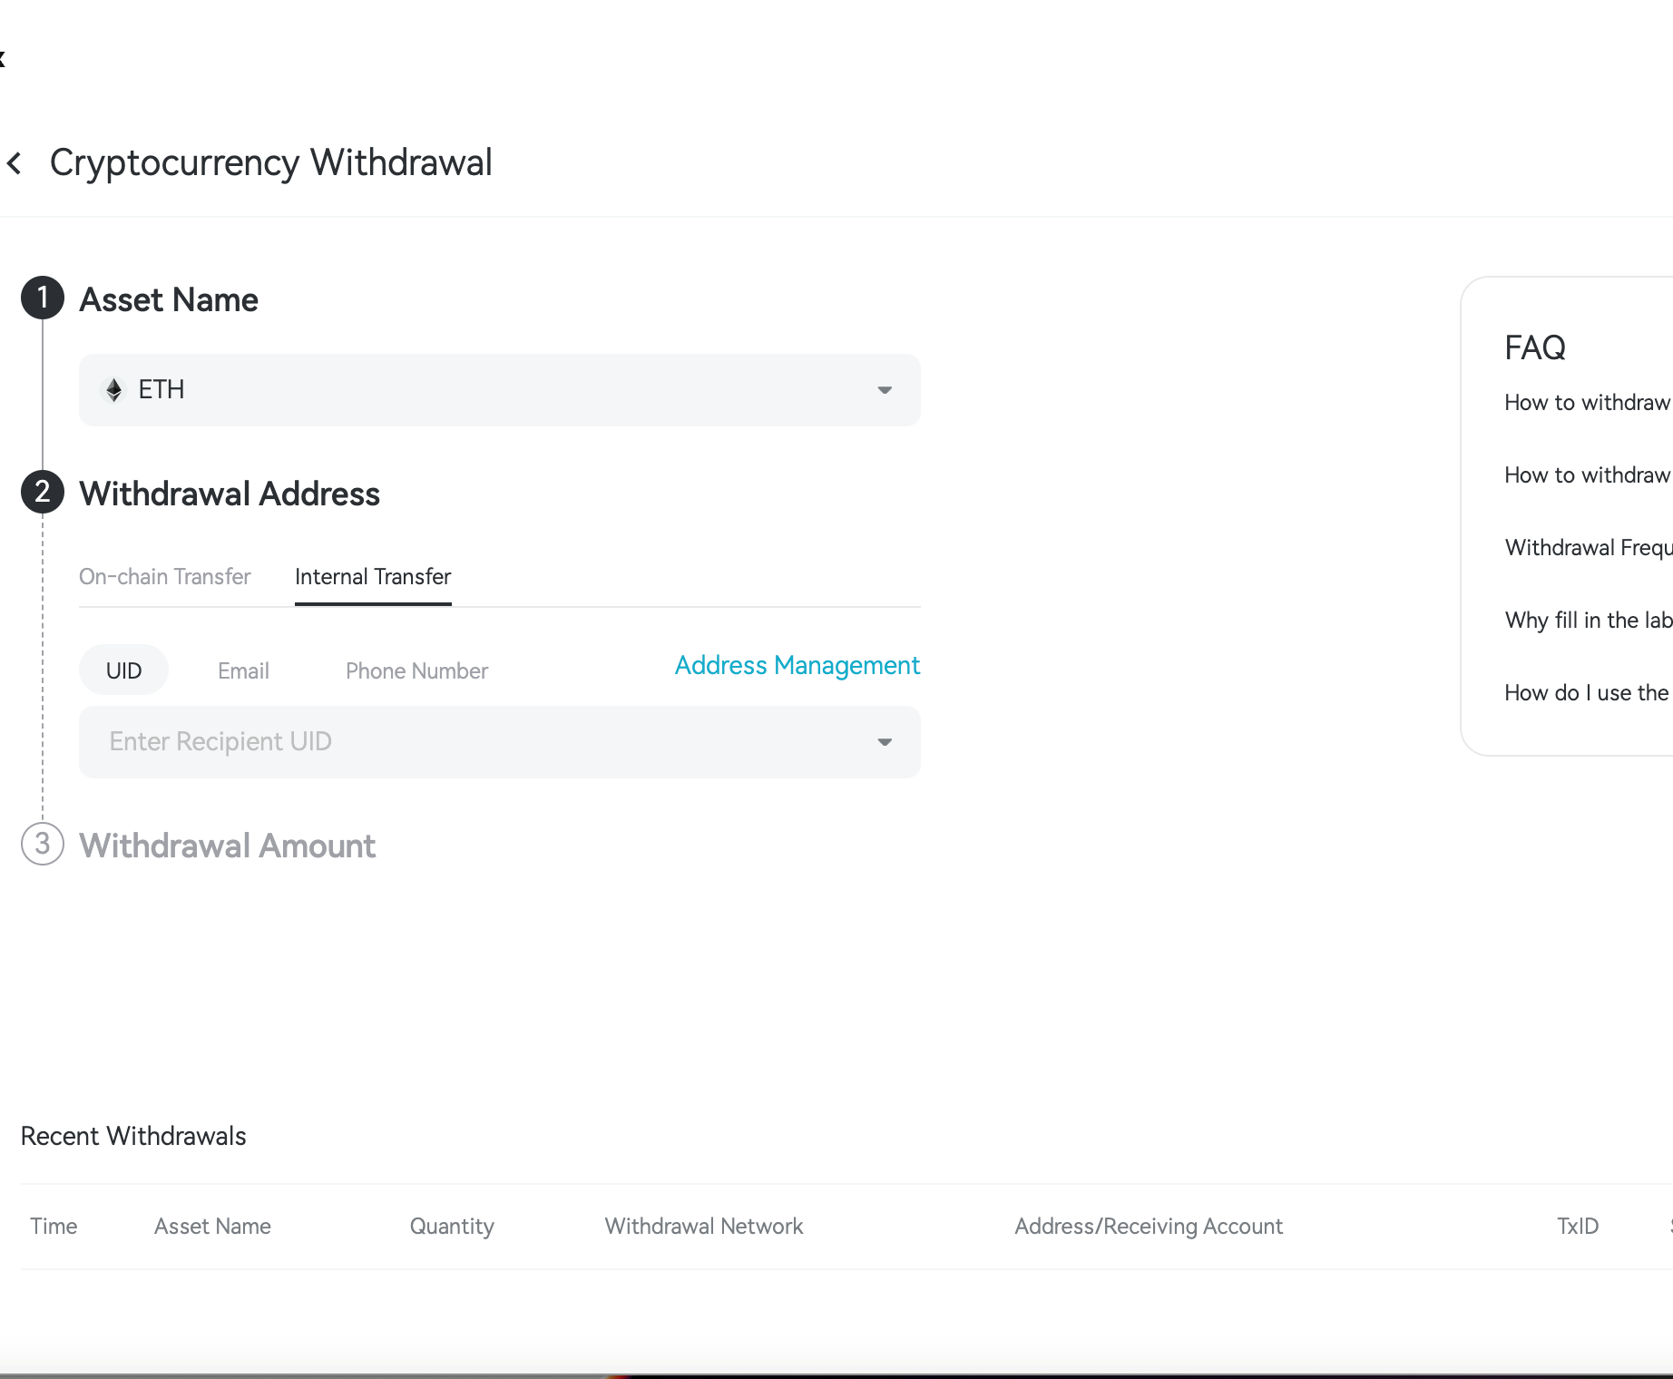The image size is (1673, 1379).
Task: Click the Time column header
Action: pyautogui.click(x=54, y=1227)
